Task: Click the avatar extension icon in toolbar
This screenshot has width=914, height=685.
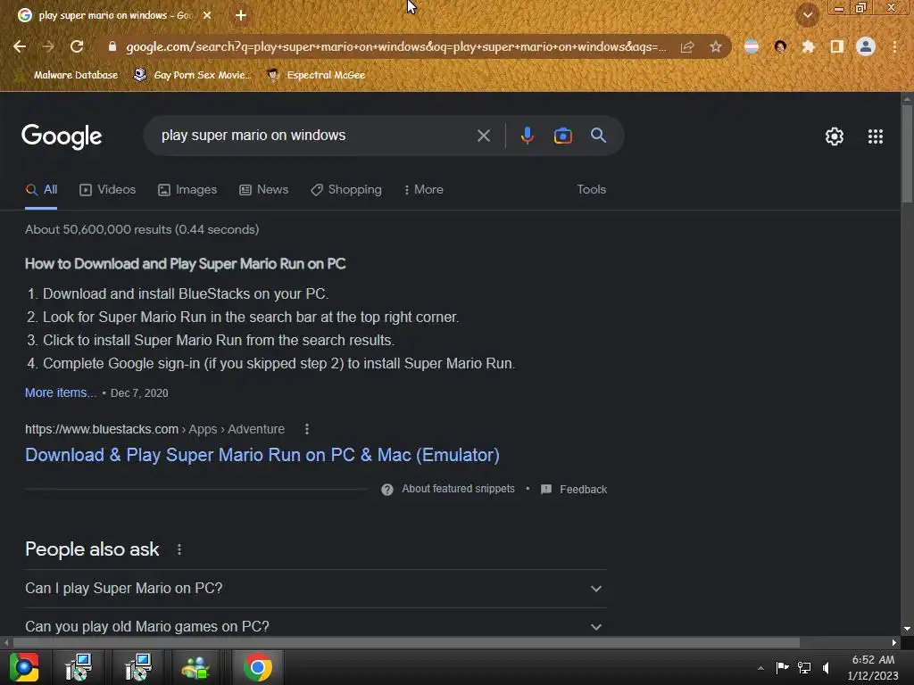Action: click(780, 46)
